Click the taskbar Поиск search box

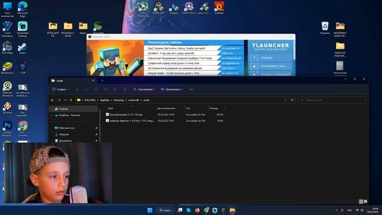[165, 210]
